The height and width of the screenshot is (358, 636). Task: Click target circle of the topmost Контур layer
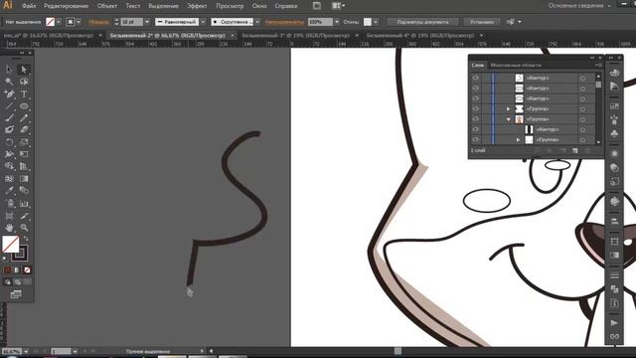(x=582, y=78)
